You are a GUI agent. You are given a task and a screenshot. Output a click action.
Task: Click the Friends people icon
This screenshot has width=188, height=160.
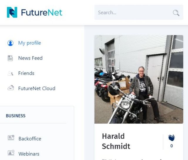(11, 74)
